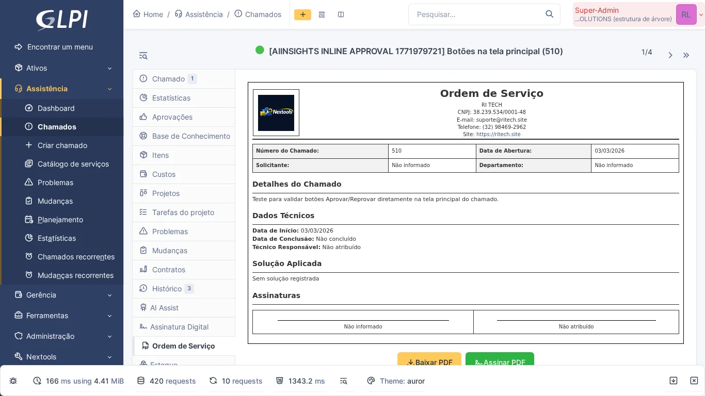705x396 pixels.
Task: Toggle debug mode with the bug icon
Action: [13, 381]
